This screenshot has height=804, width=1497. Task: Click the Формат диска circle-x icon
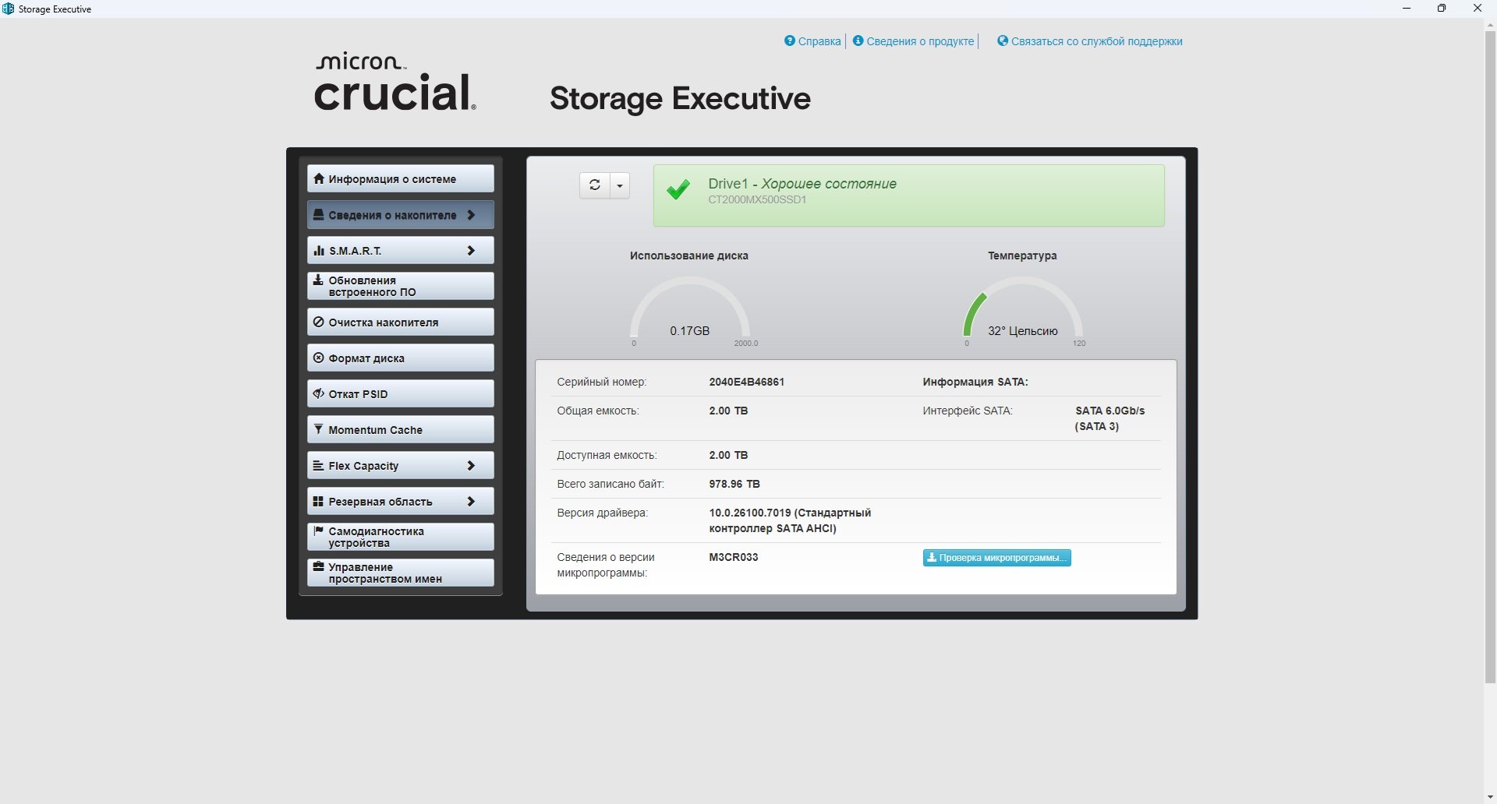pyautogui.click(x=318, y=358)
